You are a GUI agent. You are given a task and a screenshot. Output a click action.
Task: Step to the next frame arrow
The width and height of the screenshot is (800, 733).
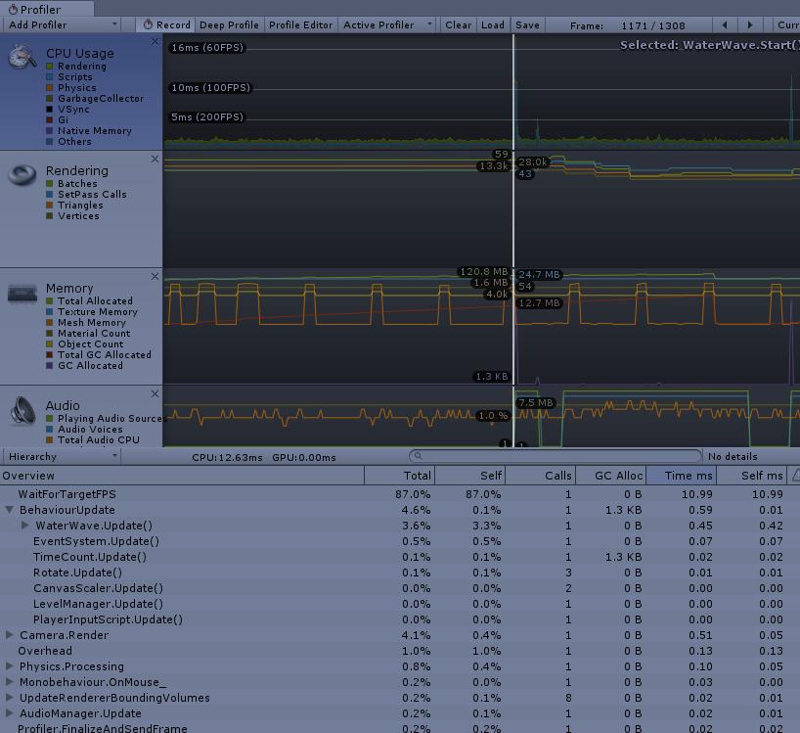[x=749, y=25]
